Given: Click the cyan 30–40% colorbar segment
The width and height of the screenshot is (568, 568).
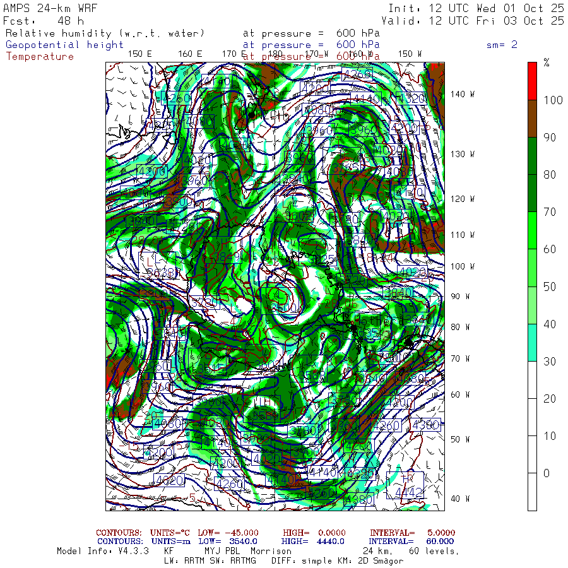Looking at the screenshot, I should click(x=532, y=343).
